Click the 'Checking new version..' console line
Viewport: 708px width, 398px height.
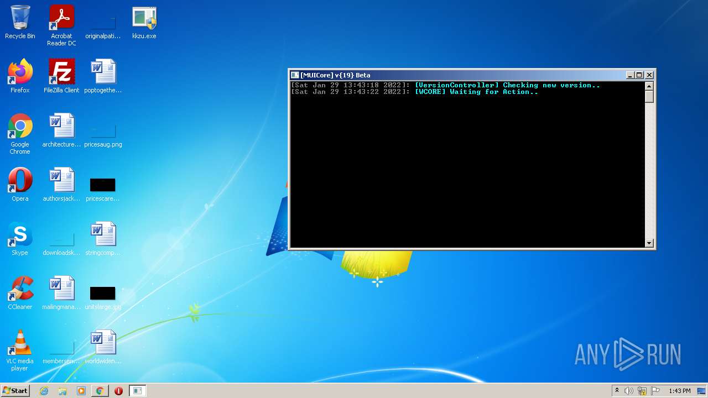[x=445, y=85]
